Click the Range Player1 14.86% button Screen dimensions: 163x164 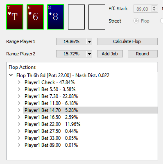pos(71,41)
